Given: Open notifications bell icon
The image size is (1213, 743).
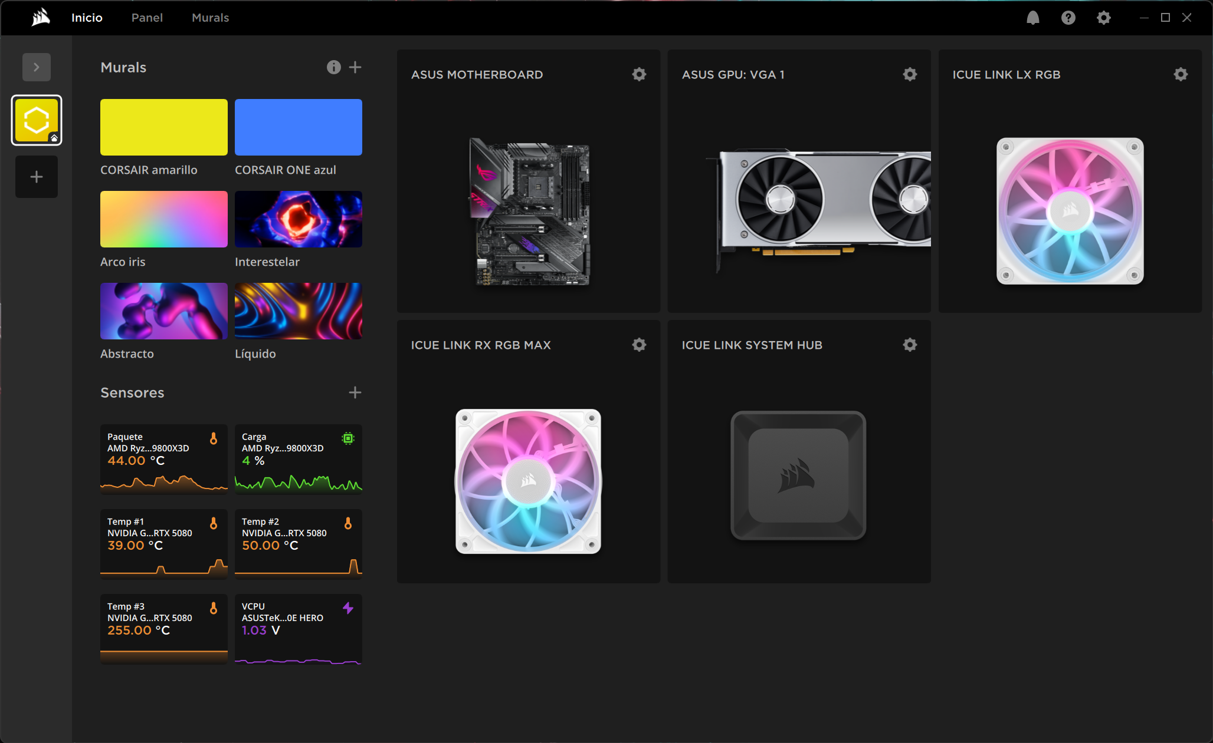Looking at the screenshot, I should pyautogui.click(x=1032, y=18).
